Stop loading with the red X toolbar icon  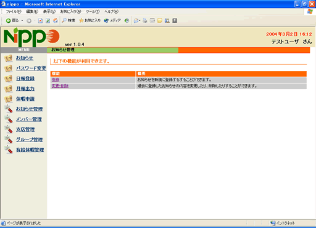[41, 20]
